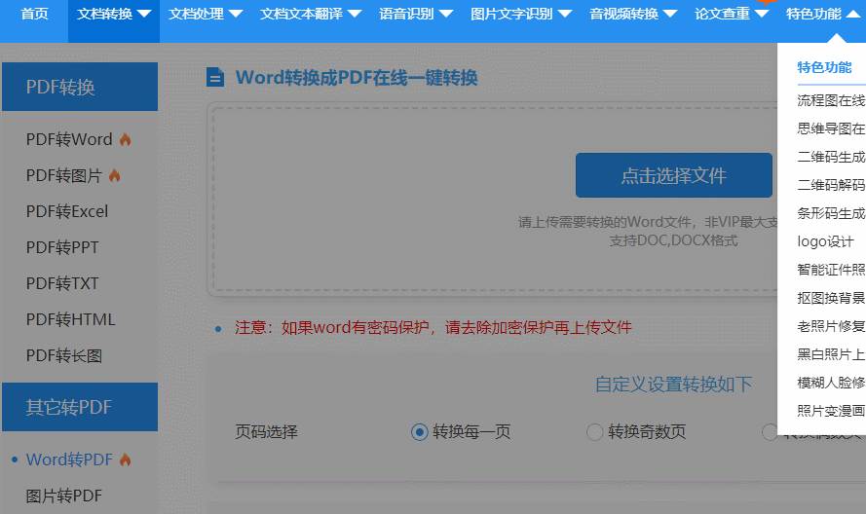866x514 pixels.
Task: Open the 特色功能 menu label
Action: (814, 14)
